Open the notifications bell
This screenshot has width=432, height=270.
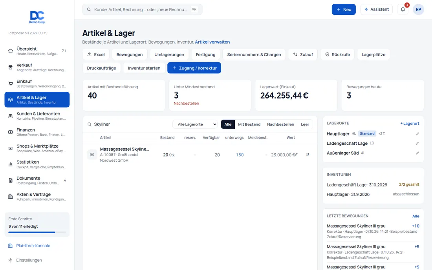click(403, 9)
